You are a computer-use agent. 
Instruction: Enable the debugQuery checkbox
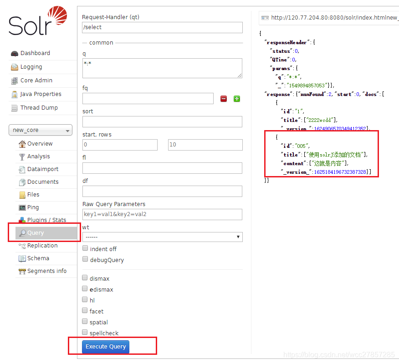pos(85,259)
